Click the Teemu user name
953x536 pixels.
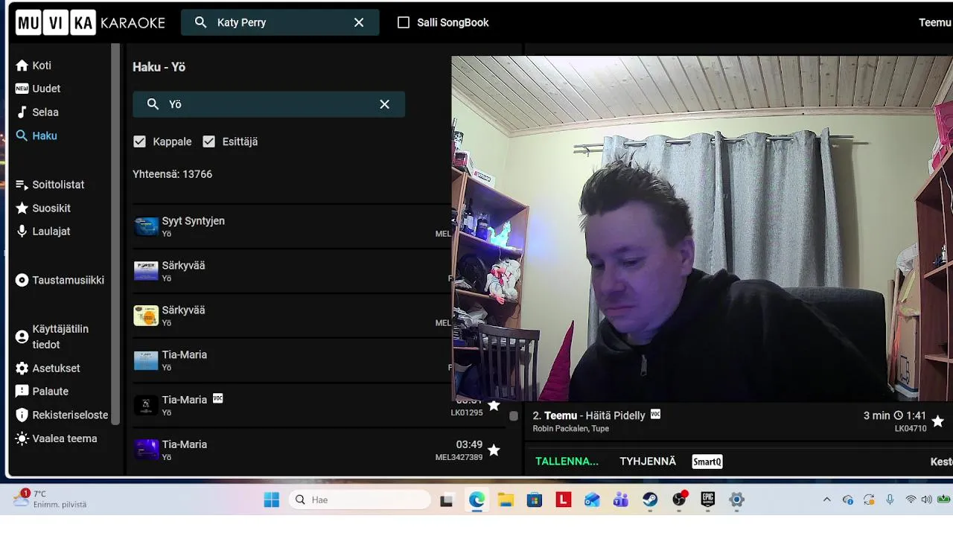point(935,22)
